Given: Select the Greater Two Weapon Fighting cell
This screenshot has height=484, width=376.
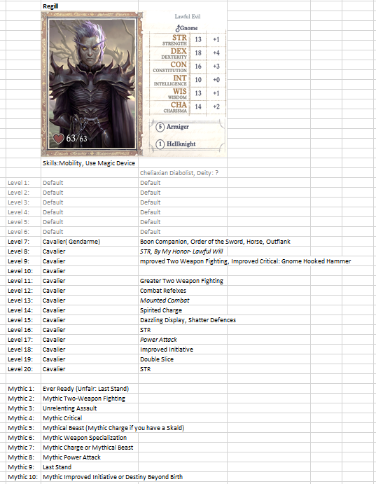Looking at the screenshot, I should (183, 281).
